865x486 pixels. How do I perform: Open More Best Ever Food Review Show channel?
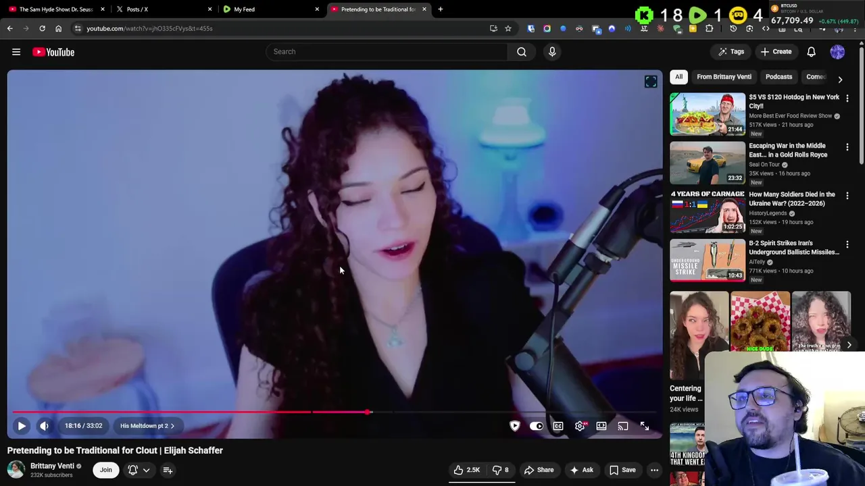790,116
